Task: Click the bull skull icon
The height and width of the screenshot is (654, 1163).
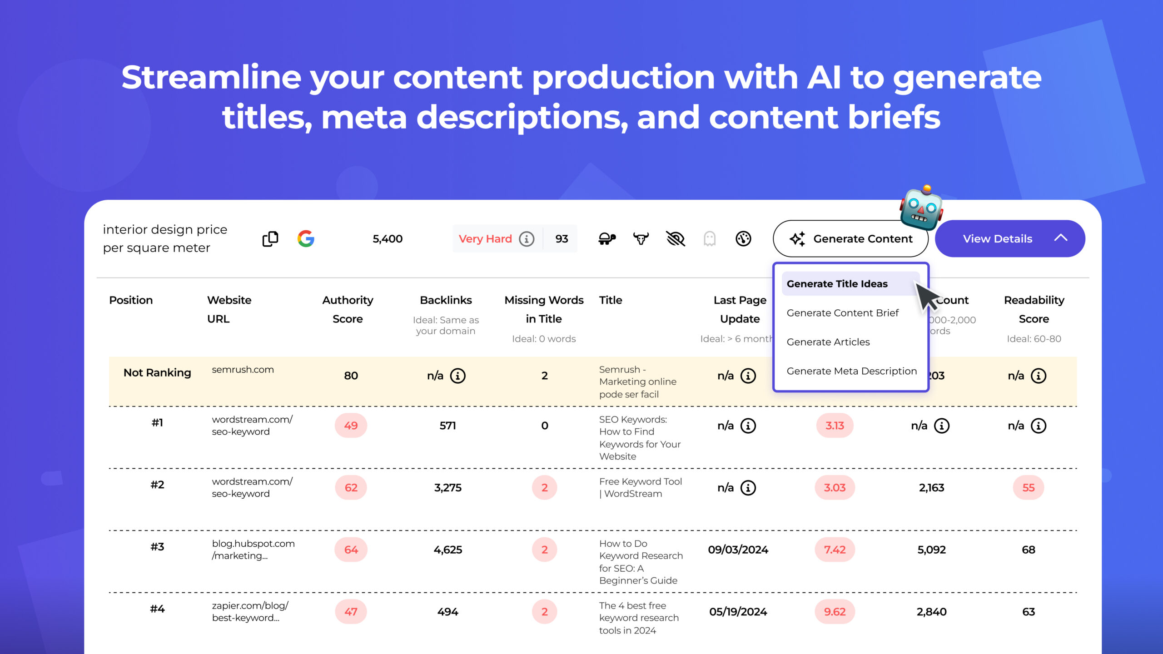Action: click(x=641, y=238)
